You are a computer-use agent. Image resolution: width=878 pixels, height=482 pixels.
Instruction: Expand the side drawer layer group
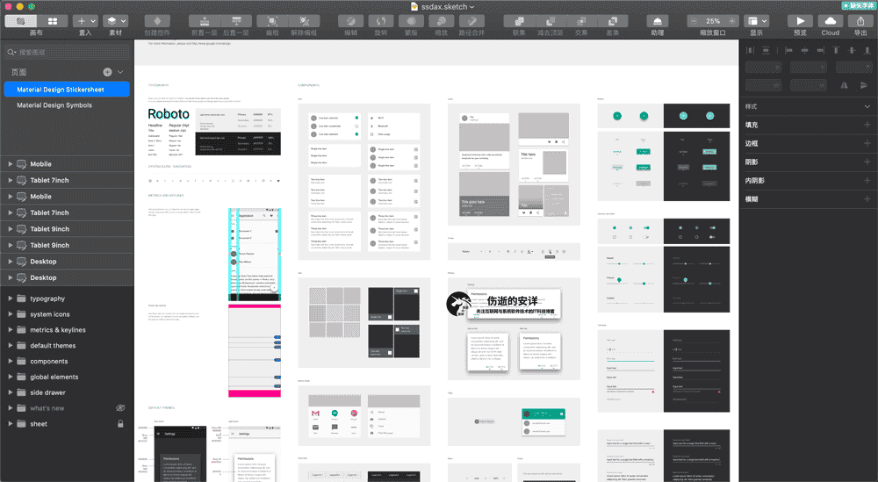pos(10,392)
